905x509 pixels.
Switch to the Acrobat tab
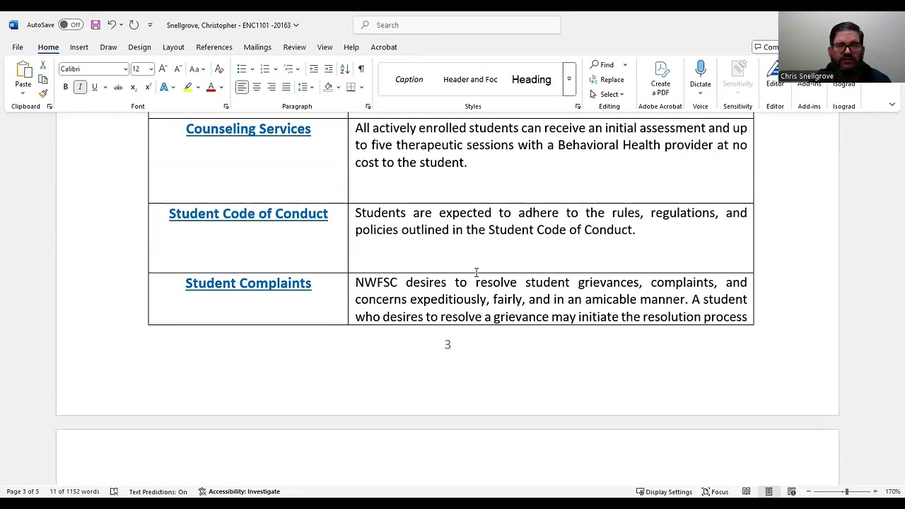pyautogui.click(x=384, y=47)
